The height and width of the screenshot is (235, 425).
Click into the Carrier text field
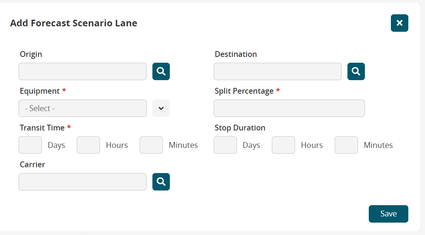[x=83, y=182]
